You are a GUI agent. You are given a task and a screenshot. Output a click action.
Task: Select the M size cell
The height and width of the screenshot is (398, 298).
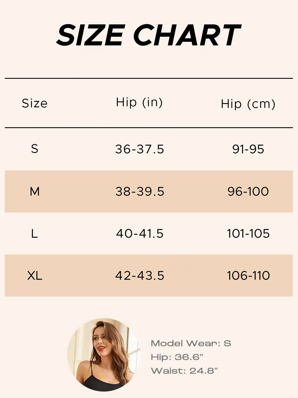tap(35, 192)
